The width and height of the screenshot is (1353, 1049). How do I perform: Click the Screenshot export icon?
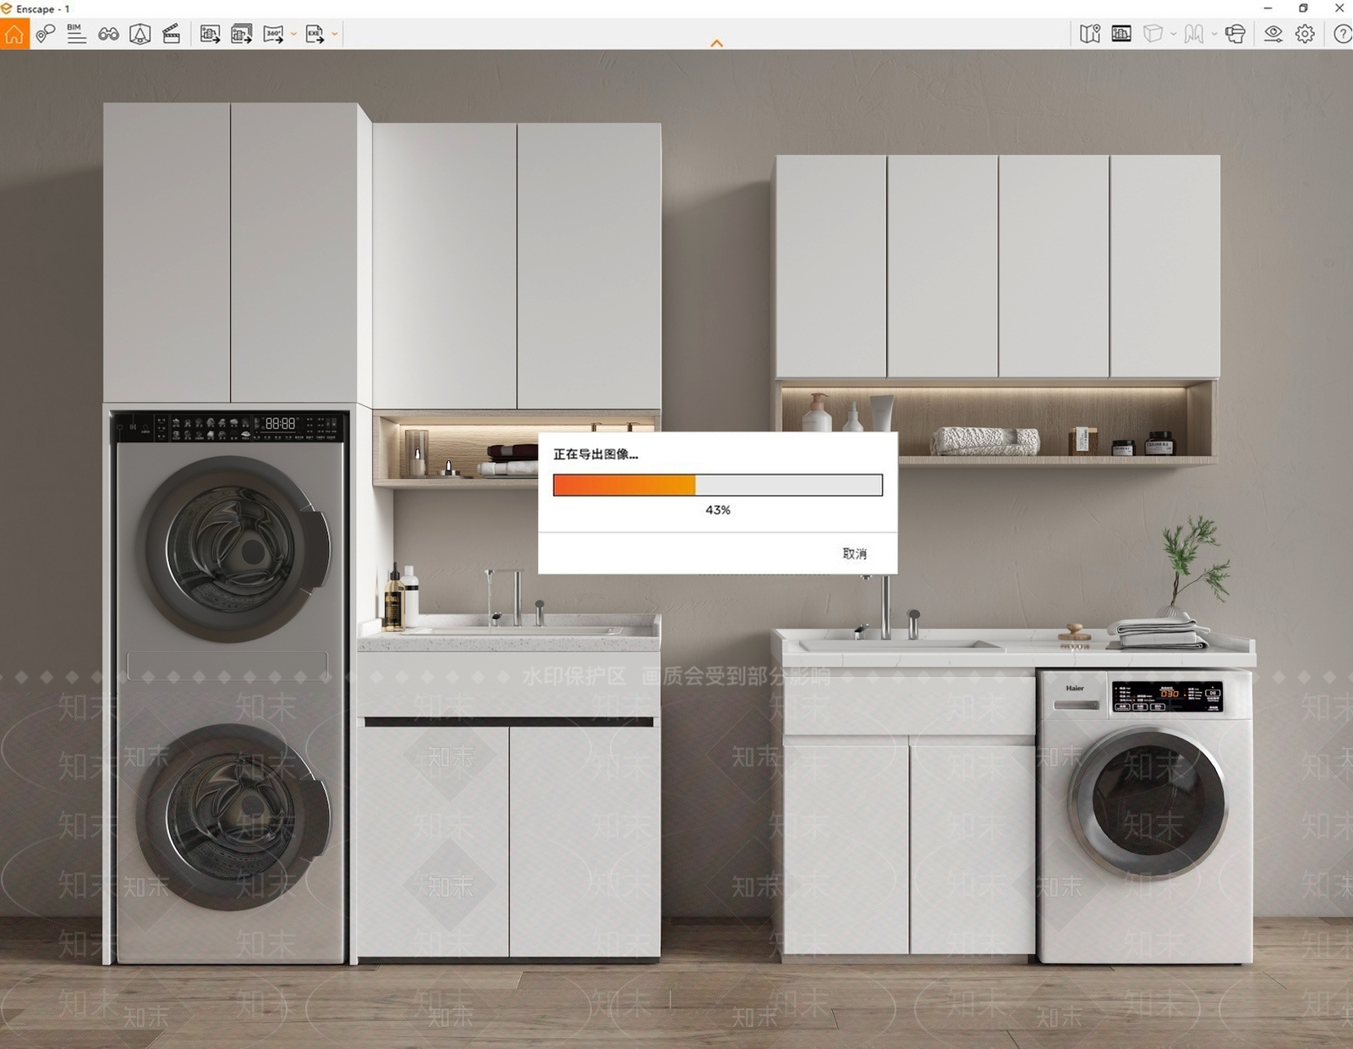pos(210,34)
